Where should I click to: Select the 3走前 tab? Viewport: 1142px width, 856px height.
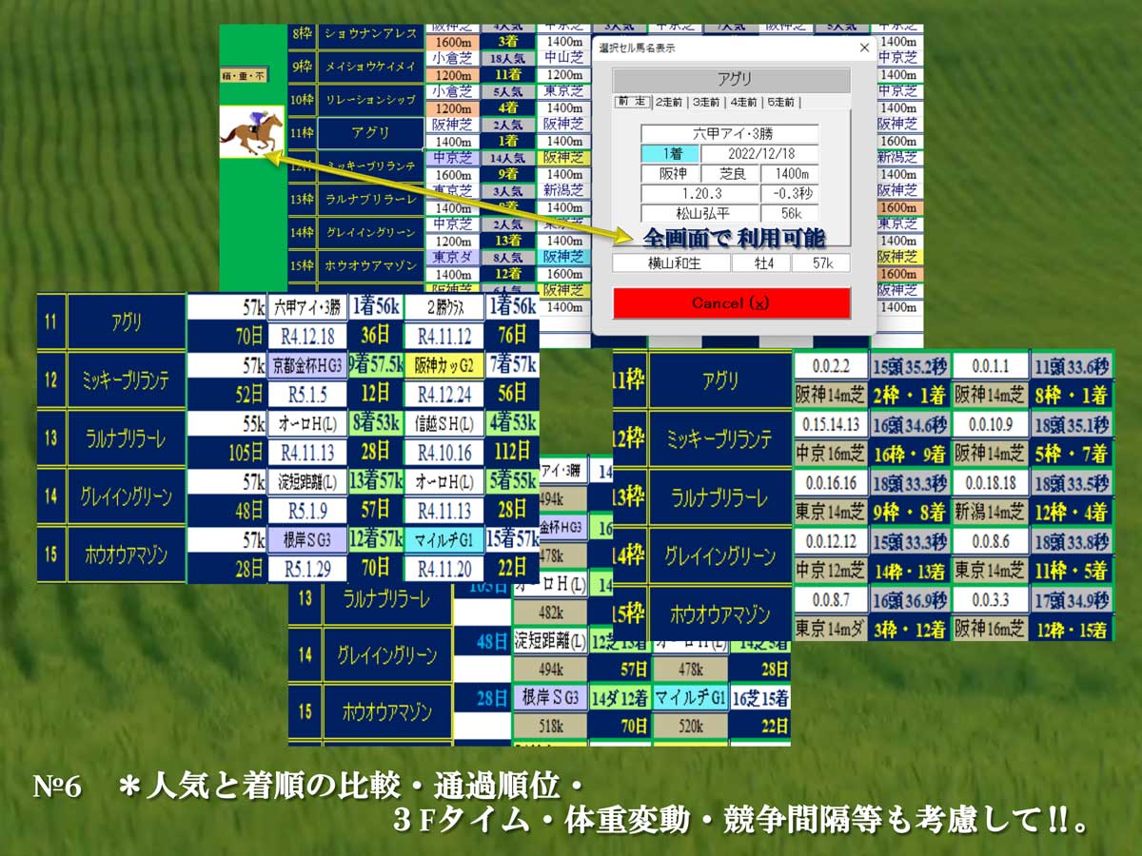click(x=706, y=102)
